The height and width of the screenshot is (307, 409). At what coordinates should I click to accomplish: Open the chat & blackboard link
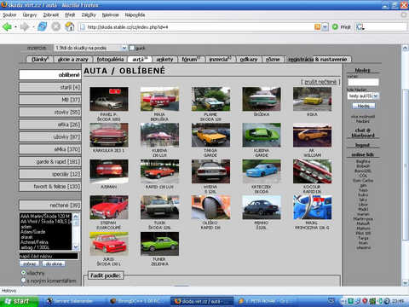coord(363,133)
